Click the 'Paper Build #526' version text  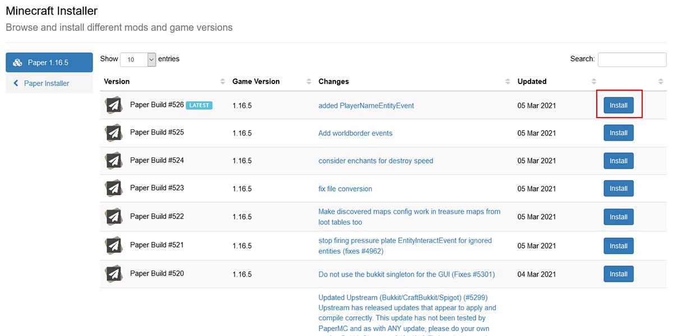[x=157, y=105]
